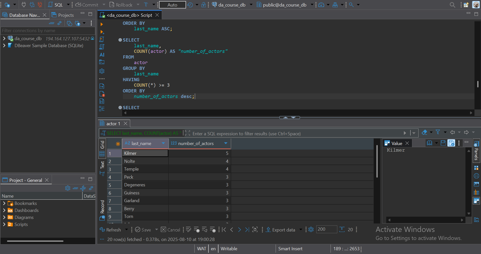Go to first results page icon
The height and width of the screenshot is (254, 481).
[224, 230]
